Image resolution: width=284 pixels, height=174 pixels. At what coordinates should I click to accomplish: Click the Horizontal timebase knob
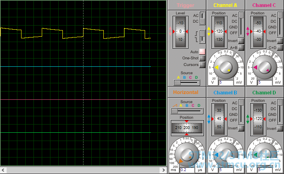point(187,155)
